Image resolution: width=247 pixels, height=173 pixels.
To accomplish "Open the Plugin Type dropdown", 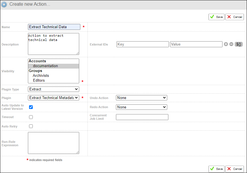I will point(54,89).
